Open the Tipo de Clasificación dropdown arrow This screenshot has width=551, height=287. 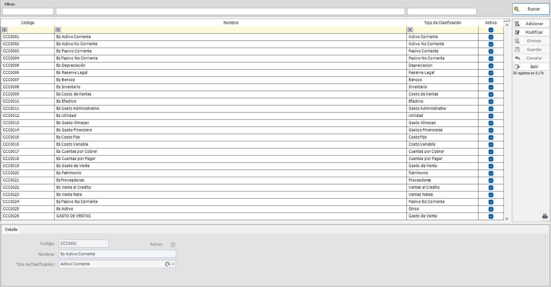(173, 264)
